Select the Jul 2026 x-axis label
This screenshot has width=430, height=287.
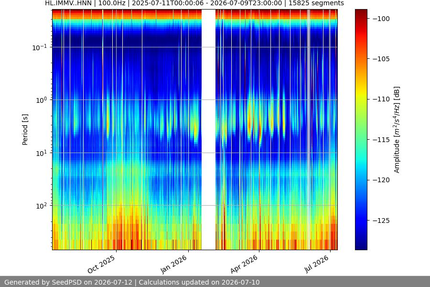point(317,264)
